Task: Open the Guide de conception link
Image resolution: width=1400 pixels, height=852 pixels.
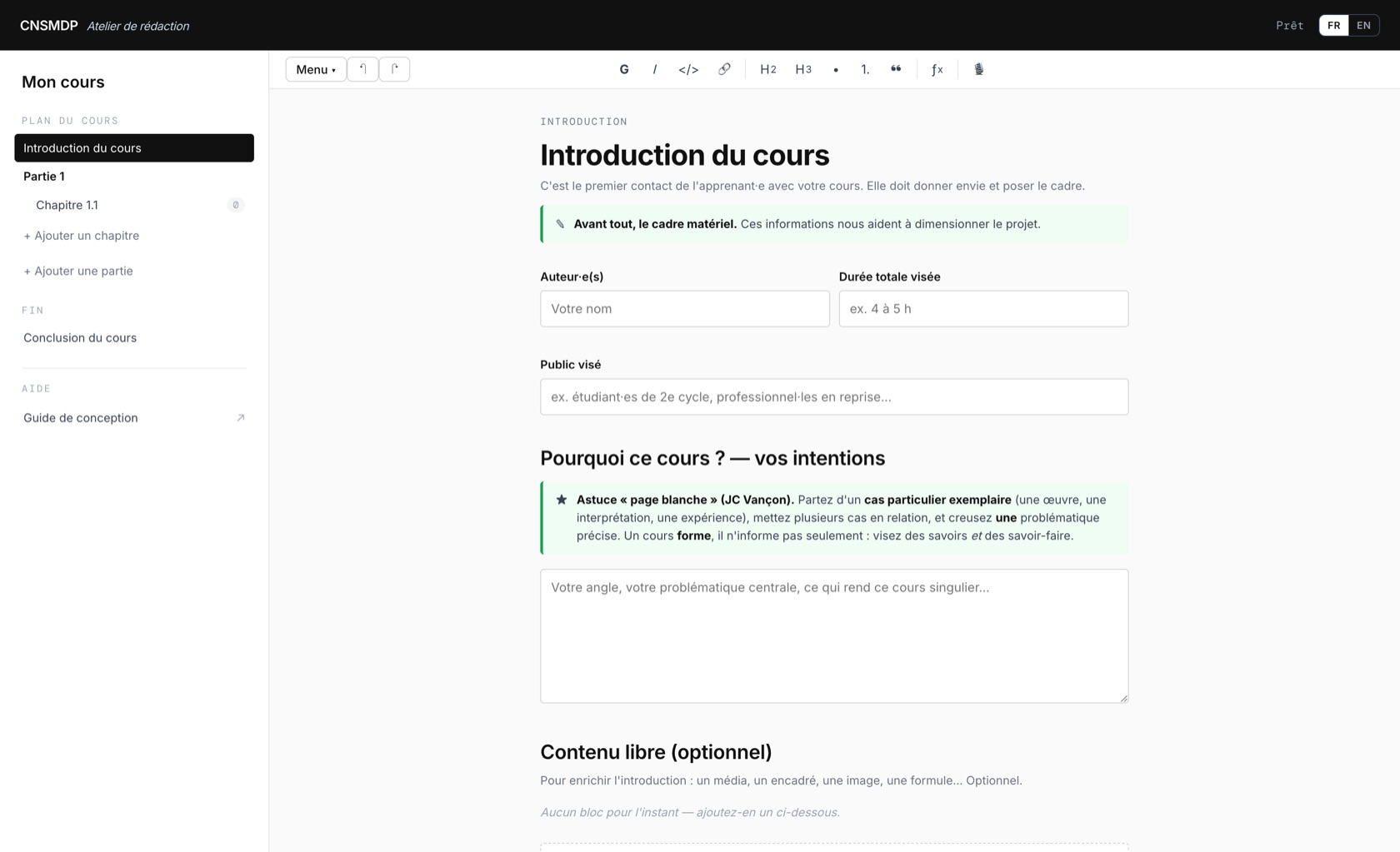Action: pos(134,417)
